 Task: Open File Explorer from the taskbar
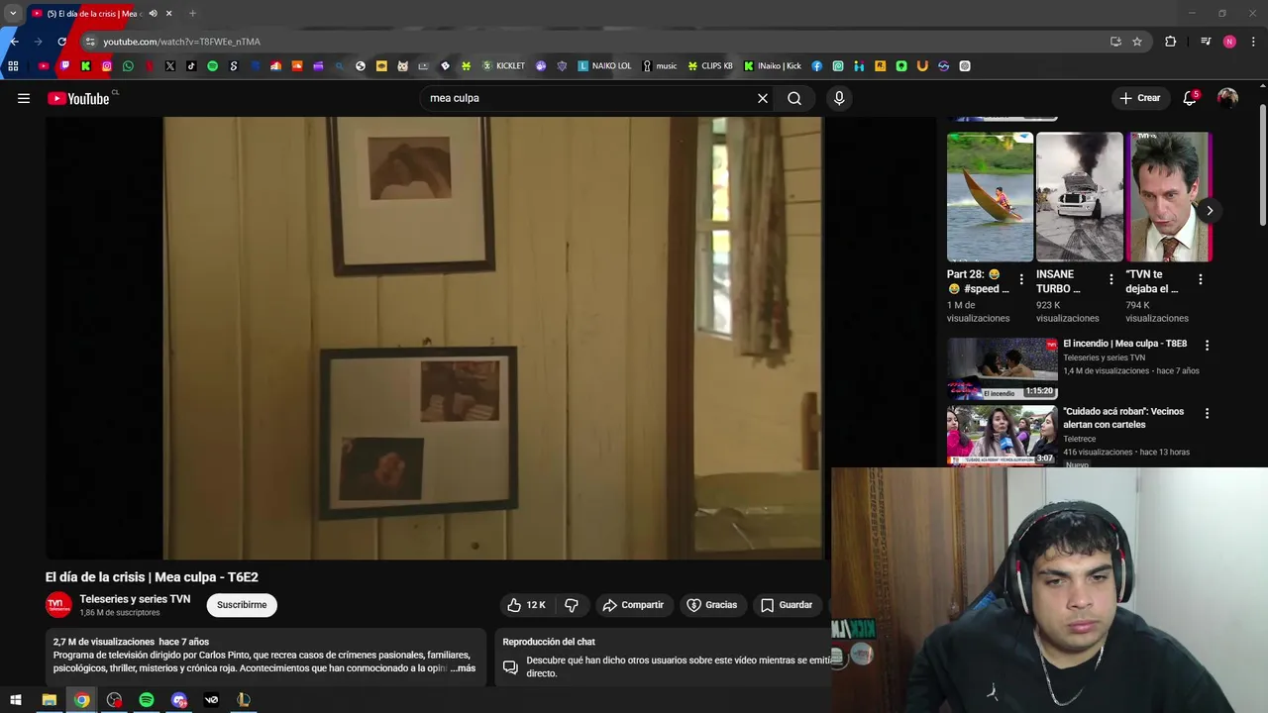[49, 700]
